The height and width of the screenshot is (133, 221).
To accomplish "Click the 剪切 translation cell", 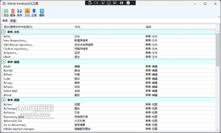I will tap(109, 79).
